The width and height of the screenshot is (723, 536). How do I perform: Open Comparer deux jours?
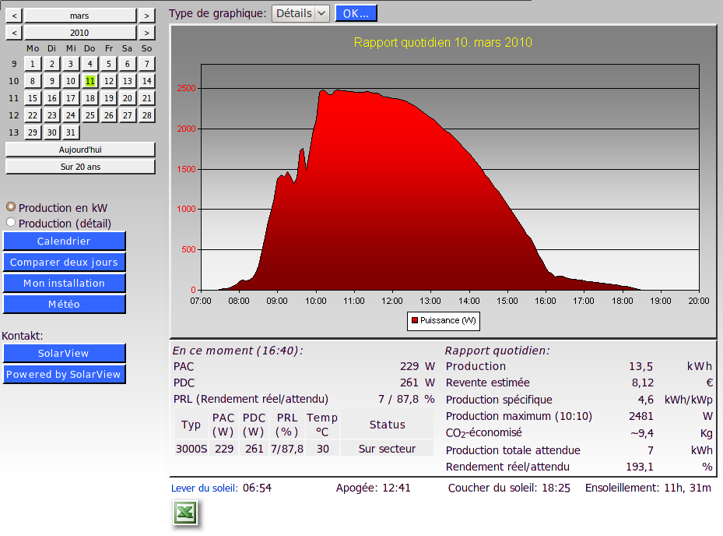coord(64,263)
